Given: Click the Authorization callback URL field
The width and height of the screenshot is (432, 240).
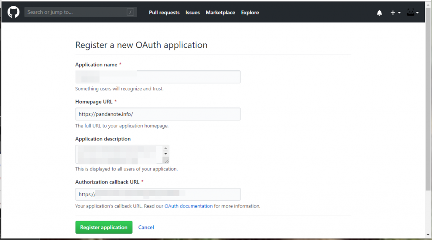Looking at the screenshot, I should coord(158,194).
